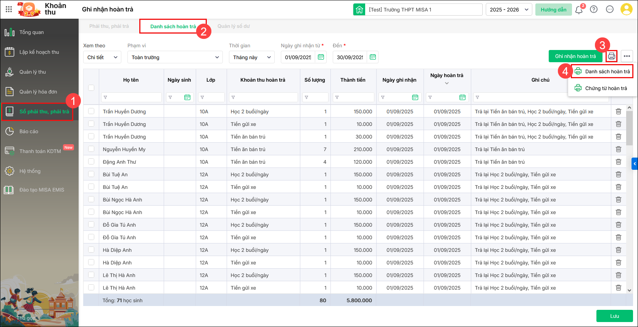Open the app grid launcher icon

pyautogui.click(x=9, y=9)
